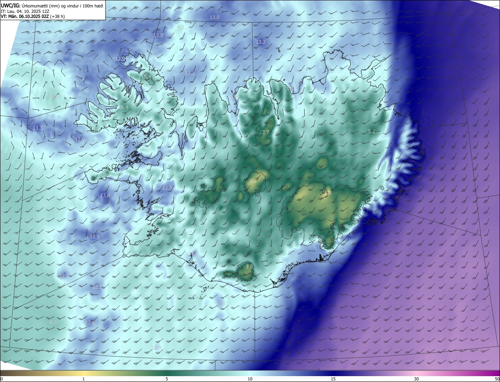
Task: Click the 3.7 value label on the map
Action: [x=266, y=132]
